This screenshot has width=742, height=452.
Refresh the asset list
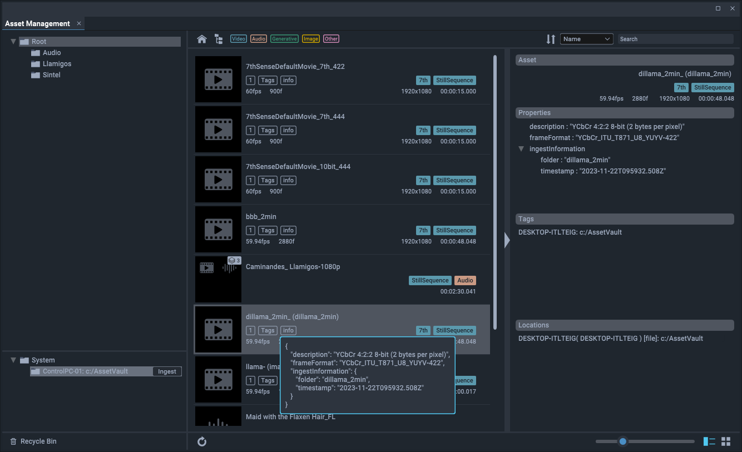(x=202, y=441)
